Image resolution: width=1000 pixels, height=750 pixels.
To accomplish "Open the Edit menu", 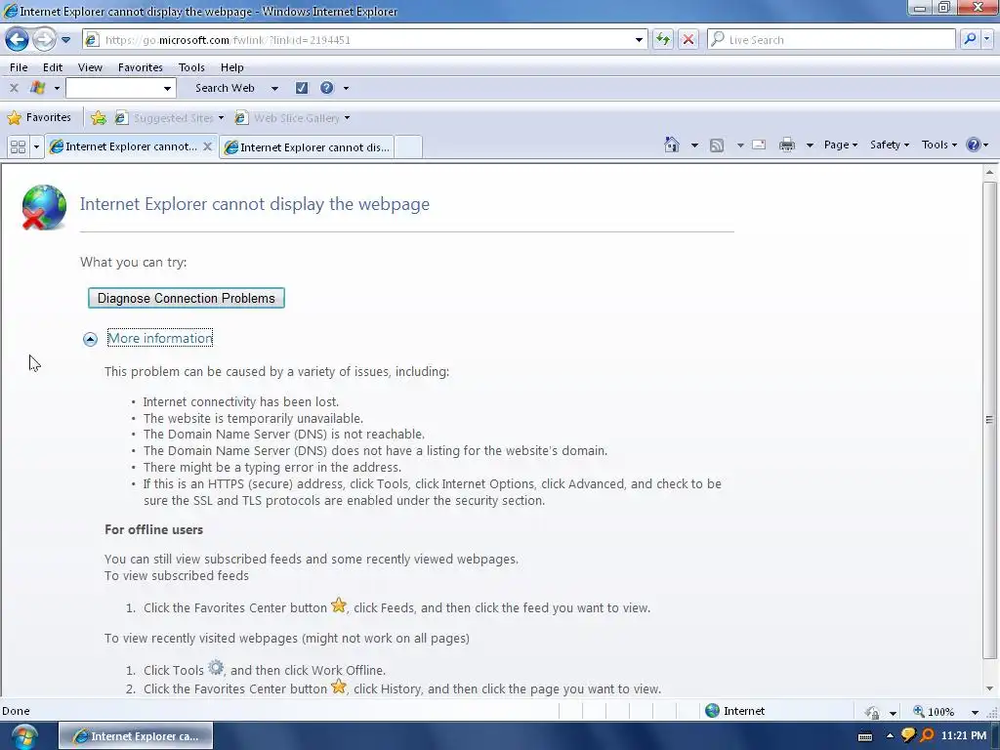I will 53,67.
